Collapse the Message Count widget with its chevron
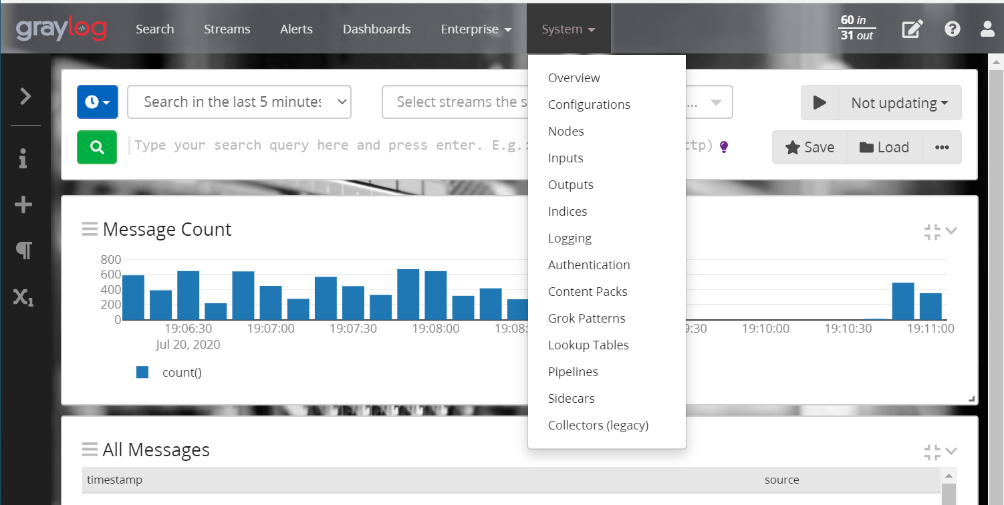The height and width of the screenshot is (505, 1004). (951, 230)
